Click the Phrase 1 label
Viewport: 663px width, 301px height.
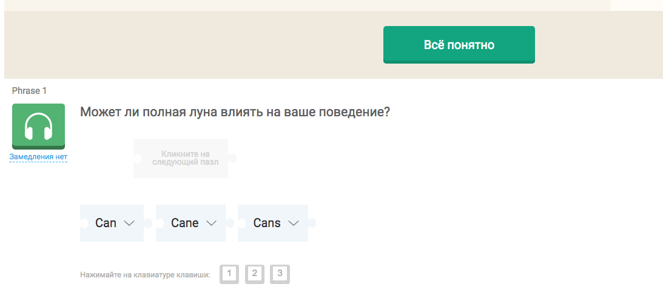(x=29, y=91)
